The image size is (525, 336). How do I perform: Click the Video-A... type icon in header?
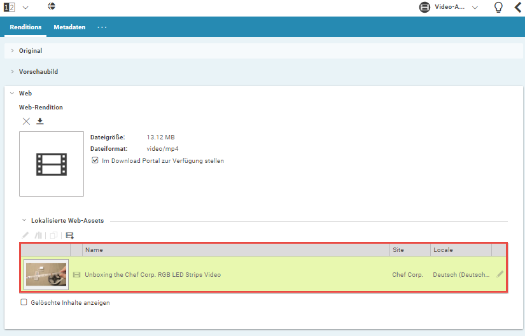click(424, 8)
